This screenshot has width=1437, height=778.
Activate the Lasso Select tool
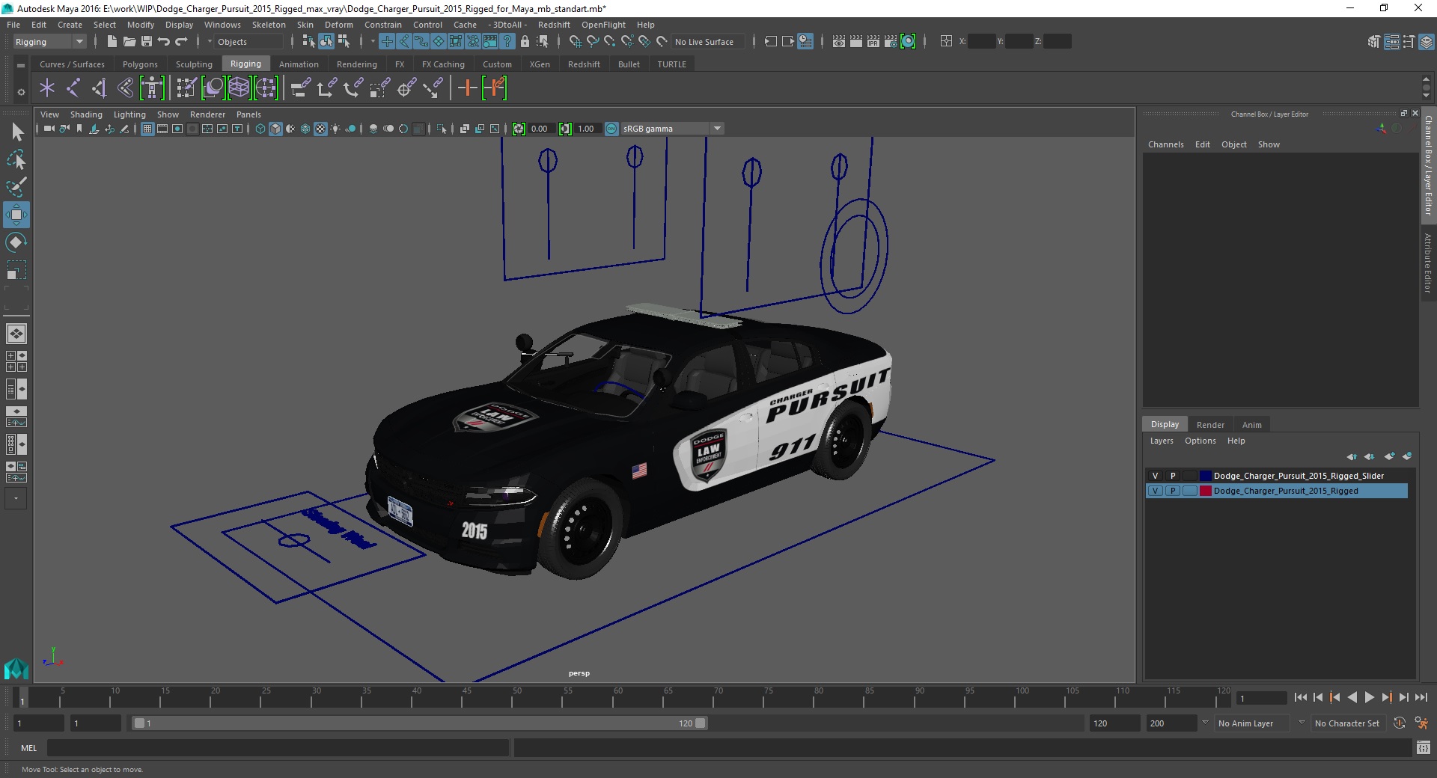(x=16, y=159)
